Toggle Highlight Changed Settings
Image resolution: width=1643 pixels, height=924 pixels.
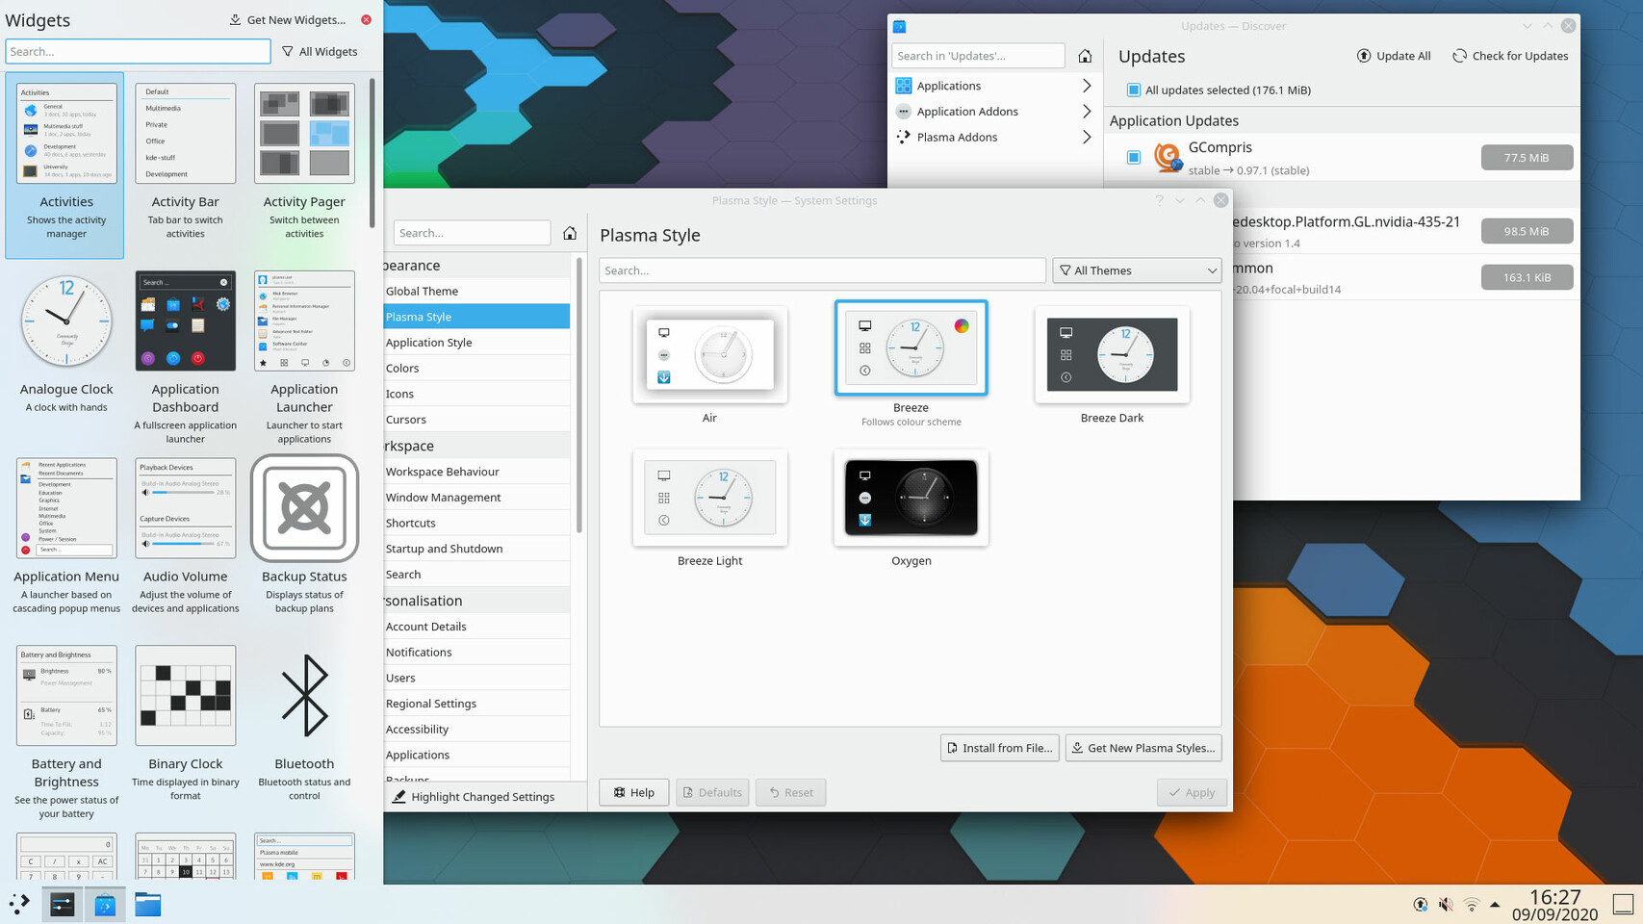[475, 797]
